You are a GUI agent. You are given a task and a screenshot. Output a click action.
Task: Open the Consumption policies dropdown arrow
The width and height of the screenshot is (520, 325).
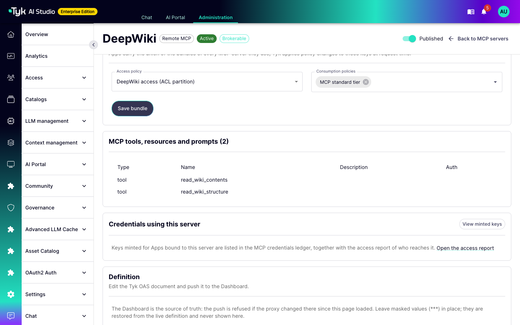pyautogui.click(x=495, y=82)
